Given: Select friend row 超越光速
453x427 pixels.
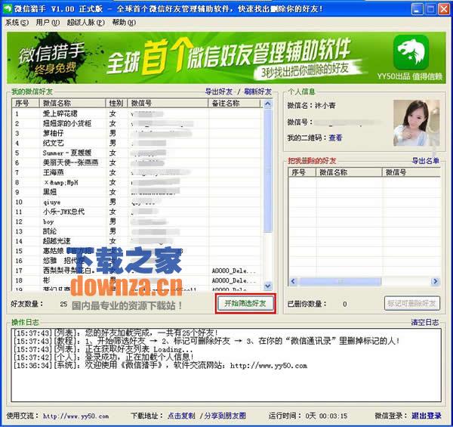Looking at the screenshot, I should [x=137, y=241].
